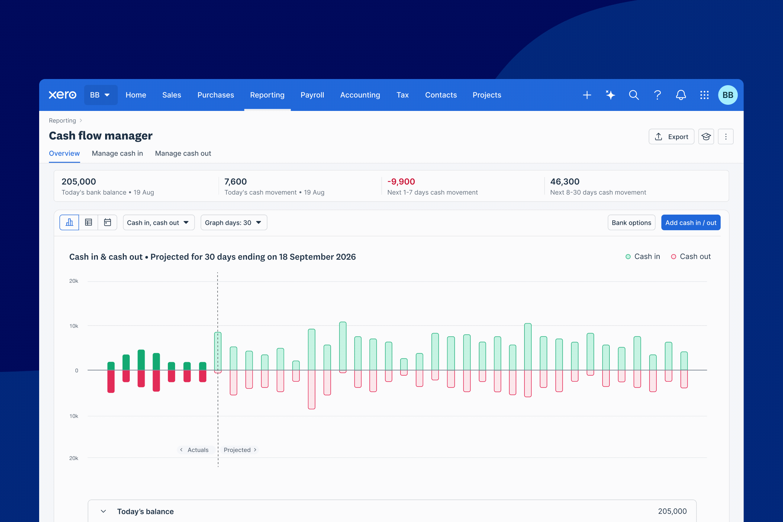Open the Payroll nav menu
Screen dimensions: 783x522
(x=312, y=95)
